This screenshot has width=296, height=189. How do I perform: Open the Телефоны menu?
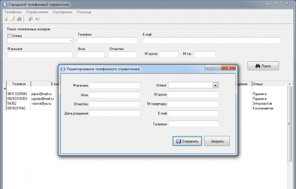pos(13,12)
